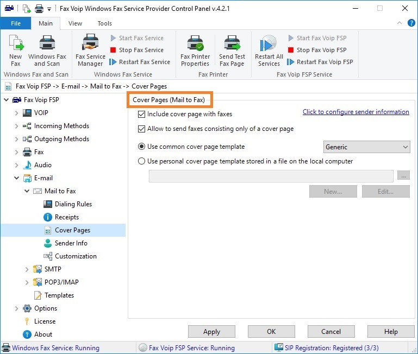
Task: Click Stop Fax Voip FSP
Action: pyautogui.click(x=317, y=50)
